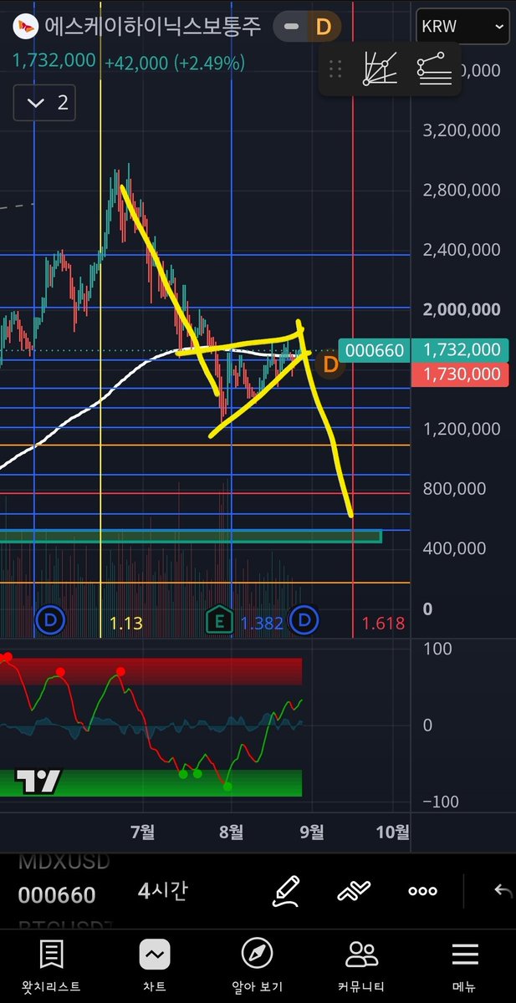Open the dividend D marker near June
This screenshot has width=516, height=1003.
click(52, 620)
